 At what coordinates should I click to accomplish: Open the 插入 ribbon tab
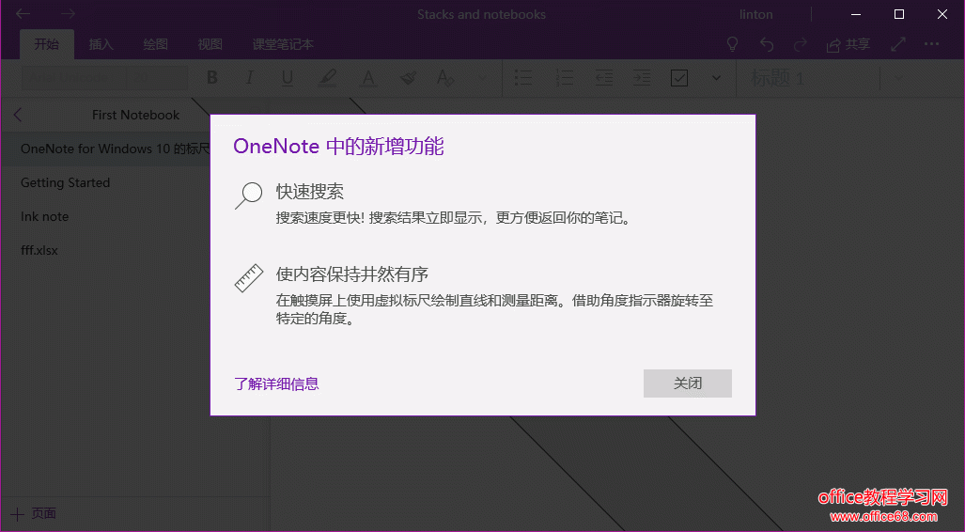pyautogui.click(x=101, y=44)
